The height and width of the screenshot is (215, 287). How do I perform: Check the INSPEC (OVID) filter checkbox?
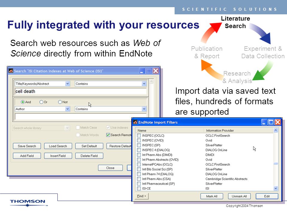139,140
